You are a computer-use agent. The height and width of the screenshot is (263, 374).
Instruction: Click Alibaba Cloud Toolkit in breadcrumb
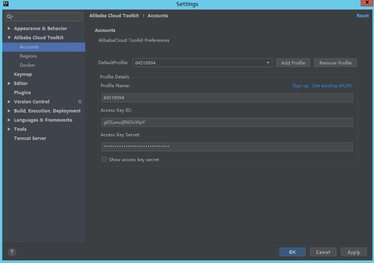114,16
